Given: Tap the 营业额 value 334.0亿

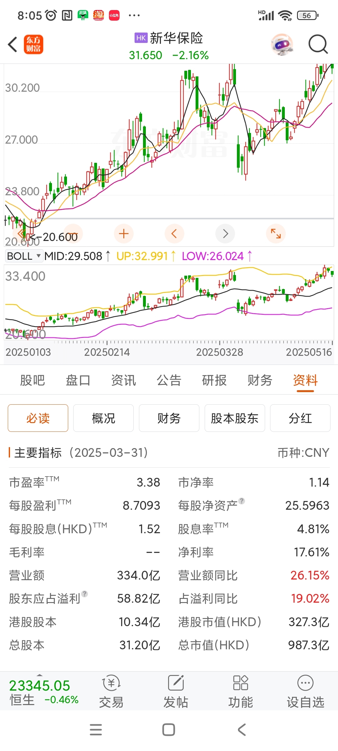Looking at the screenshot, I should pos(139,575).
